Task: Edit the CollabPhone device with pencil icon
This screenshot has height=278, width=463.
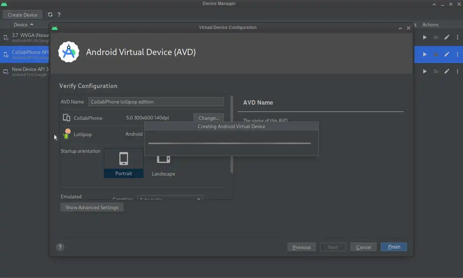Action: click(x=447, y=54)
